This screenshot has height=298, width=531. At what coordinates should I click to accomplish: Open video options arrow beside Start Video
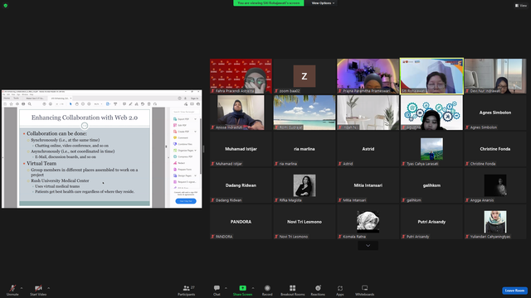click(48, 288)
